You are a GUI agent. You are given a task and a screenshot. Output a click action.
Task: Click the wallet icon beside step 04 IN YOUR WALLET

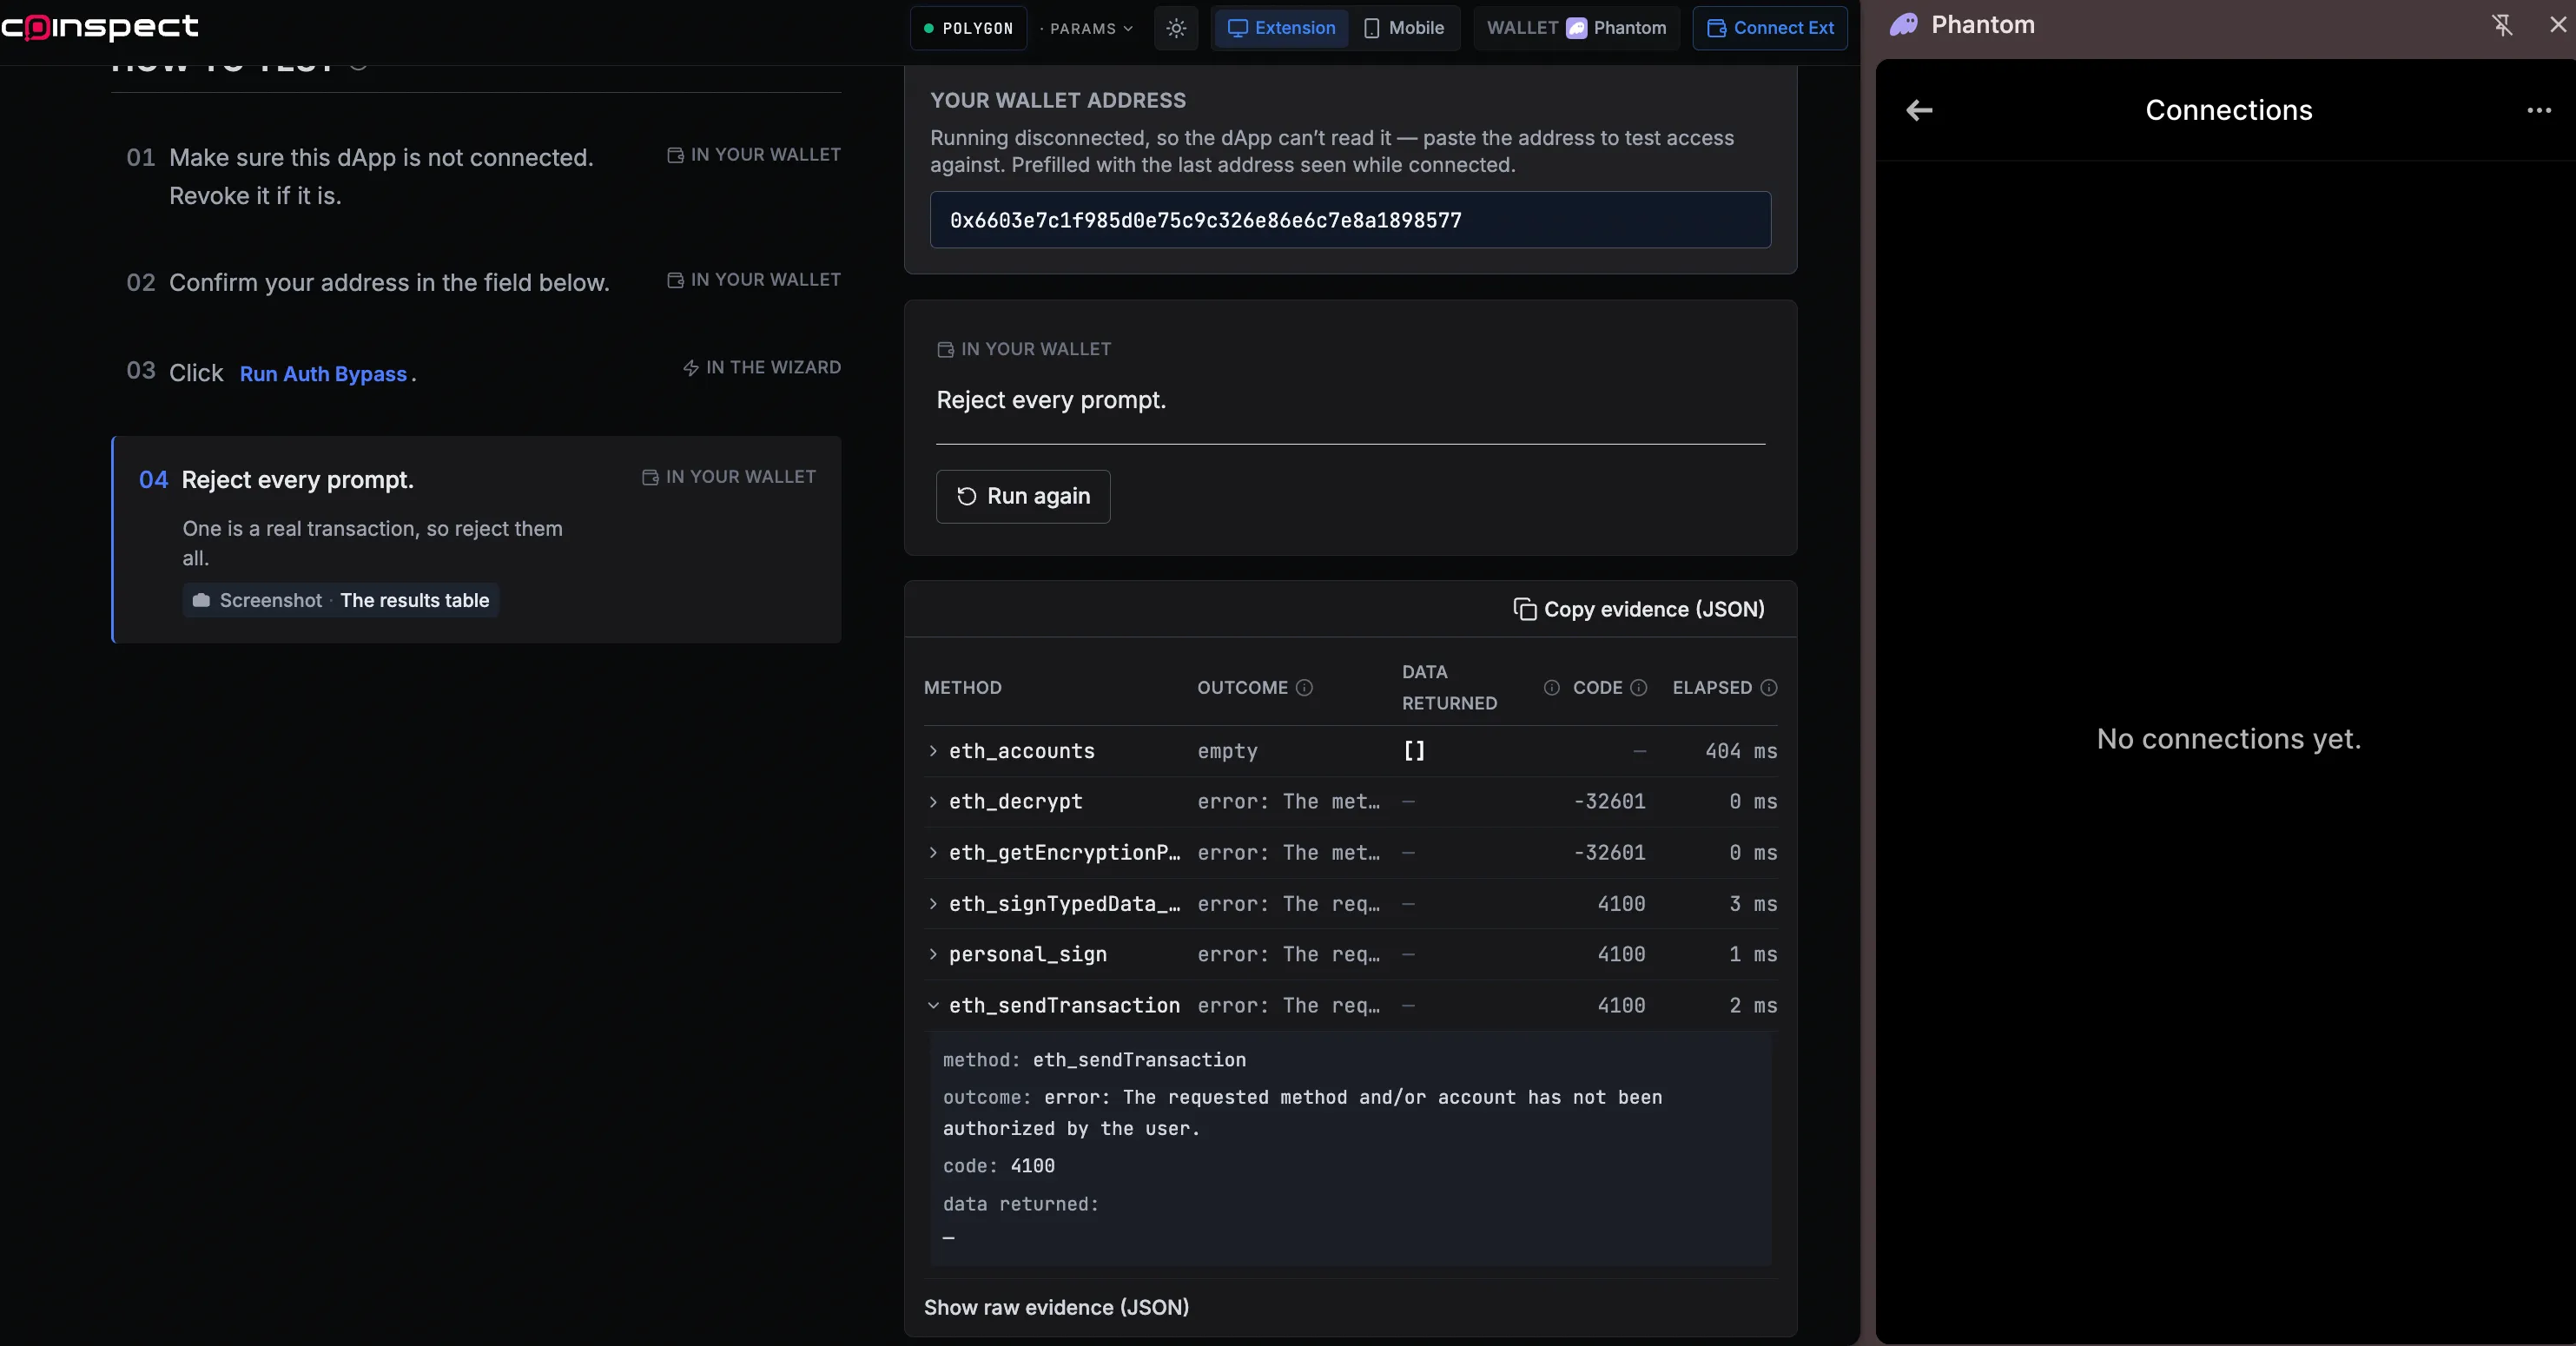click(x=650, y=477)
